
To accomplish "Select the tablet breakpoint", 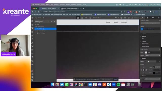I will coord(82,18).
